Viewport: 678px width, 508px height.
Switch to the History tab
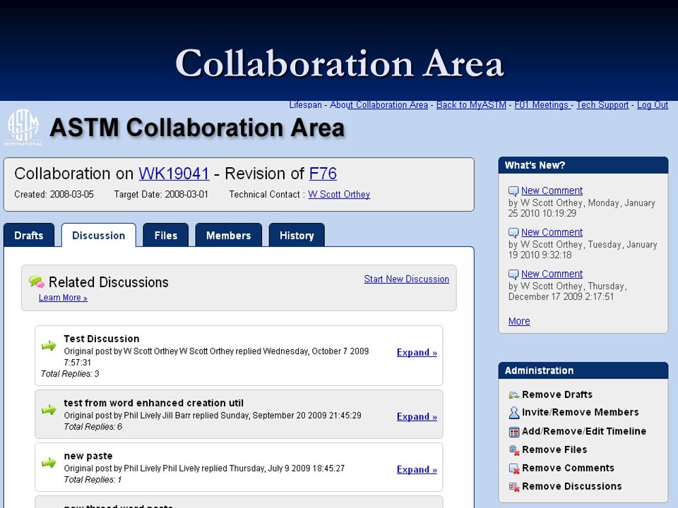[x=297, y=236]
